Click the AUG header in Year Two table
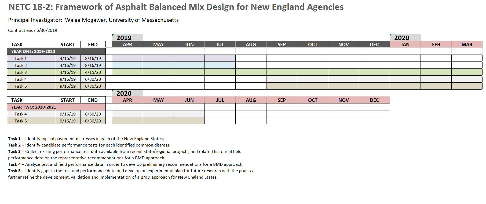Viewport: 486px width, 204px height. [x=251, y=100]
